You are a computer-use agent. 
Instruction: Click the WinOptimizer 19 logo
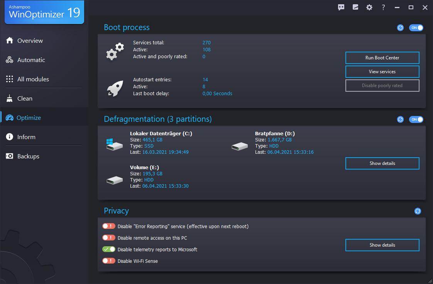(44, 12)
